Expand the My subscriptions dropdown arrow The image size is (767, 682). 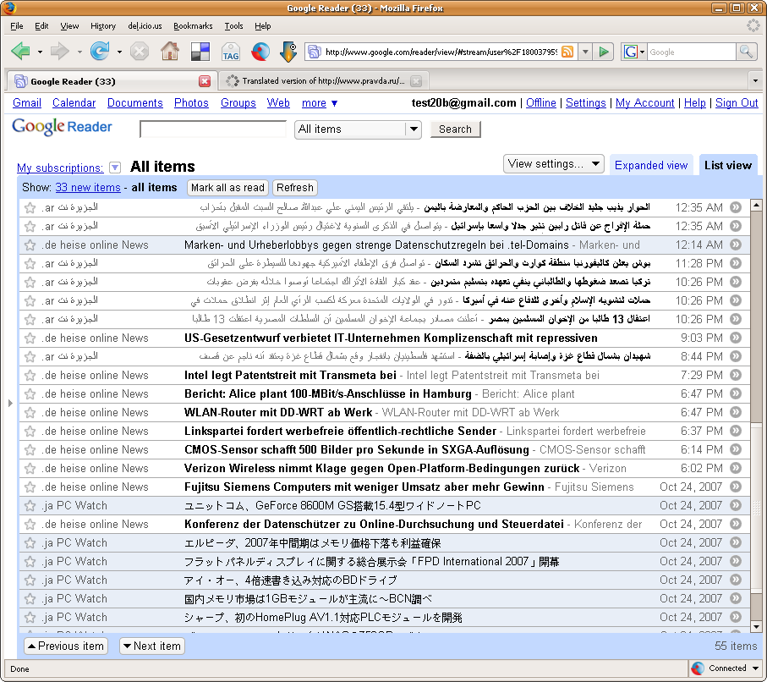115,168
